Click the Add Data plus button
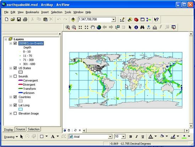The image size is (195, 147). [x=73, y=19]
